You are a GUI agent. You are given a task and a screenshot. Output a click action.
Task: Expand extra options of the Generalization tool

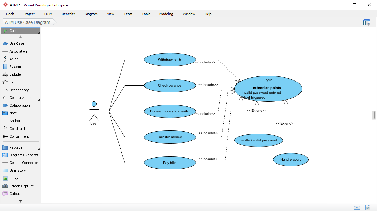[x=38, y=99]
